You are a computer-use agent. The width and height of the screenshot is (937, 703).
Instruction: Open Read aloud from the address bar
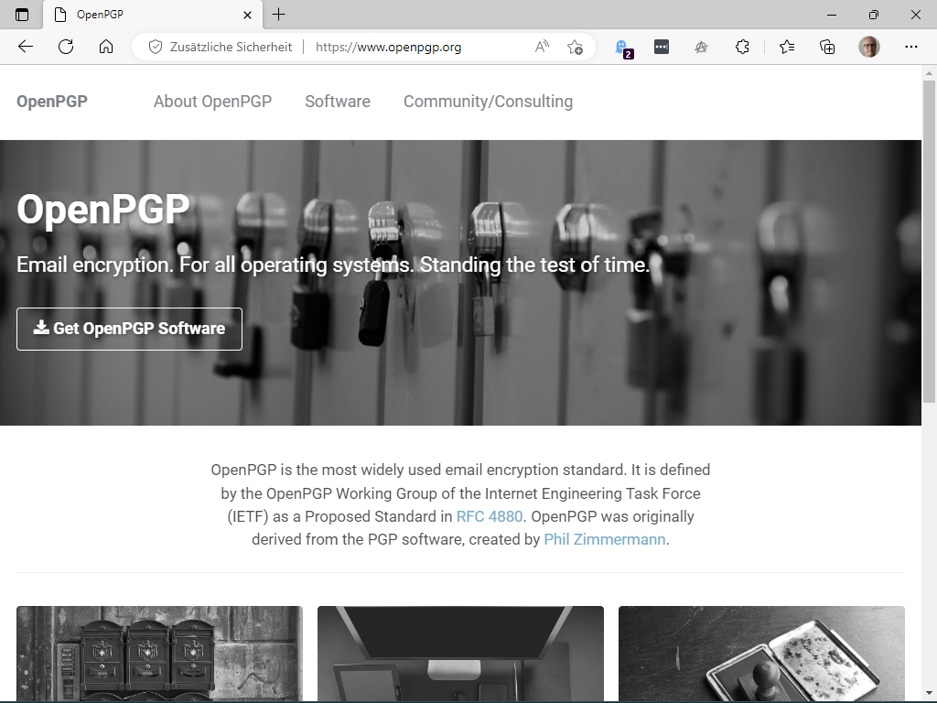[x=541, y=47]
